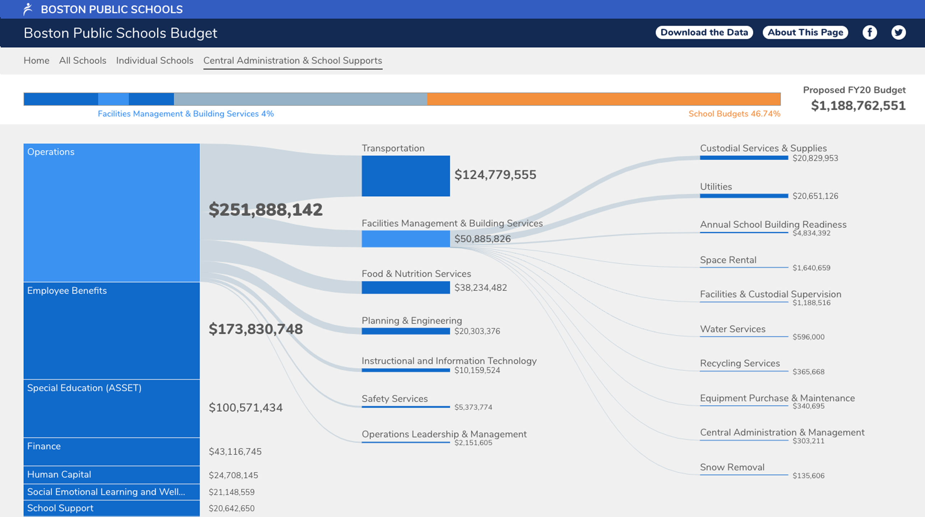Click Central Administration & Management label

782,432
